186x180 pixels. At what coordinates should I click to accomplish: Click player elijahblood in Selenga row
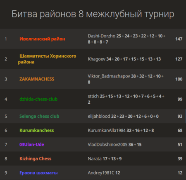click(x=99, y=116)
